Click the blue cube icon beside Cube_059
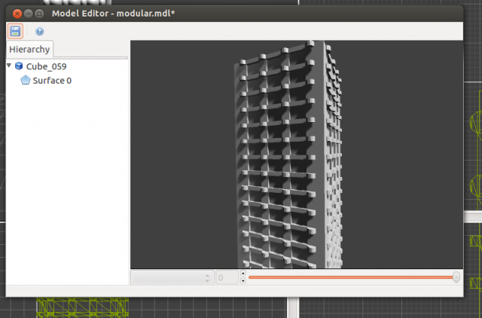The height and width of the screenshot is (318, 482). 19,66
